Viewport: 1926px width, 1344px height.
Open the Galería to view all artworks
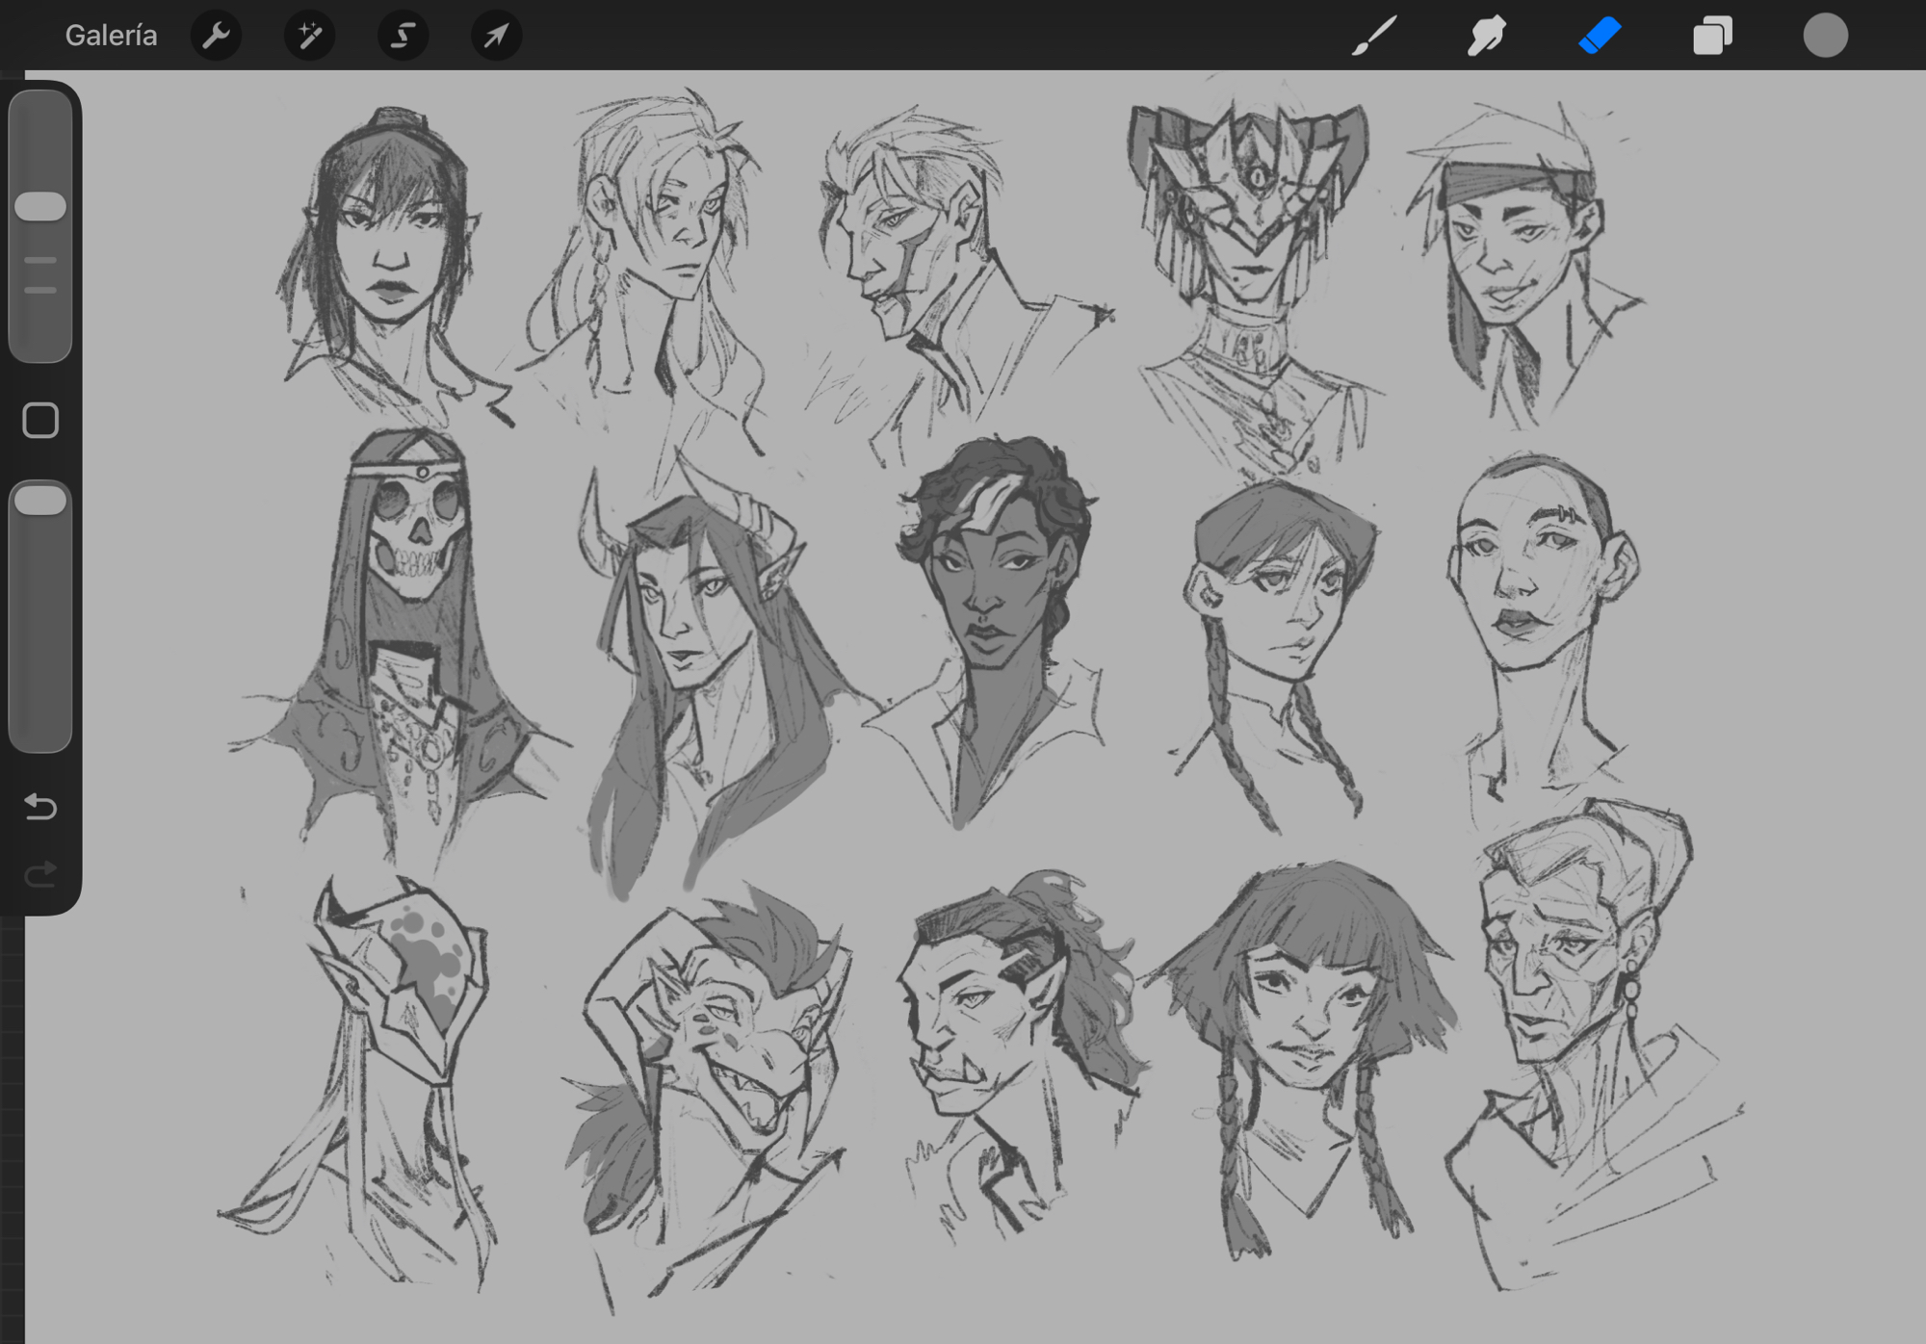[x=111, y=36]
